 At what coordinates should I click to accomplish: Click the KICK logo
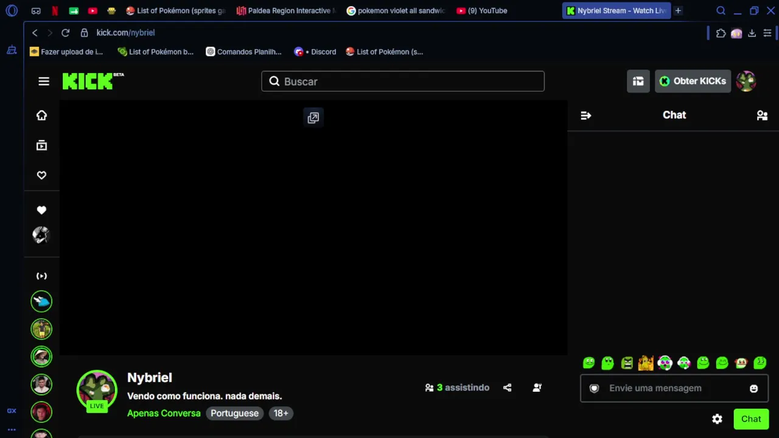pyautogui.click(x=93, y=81)
